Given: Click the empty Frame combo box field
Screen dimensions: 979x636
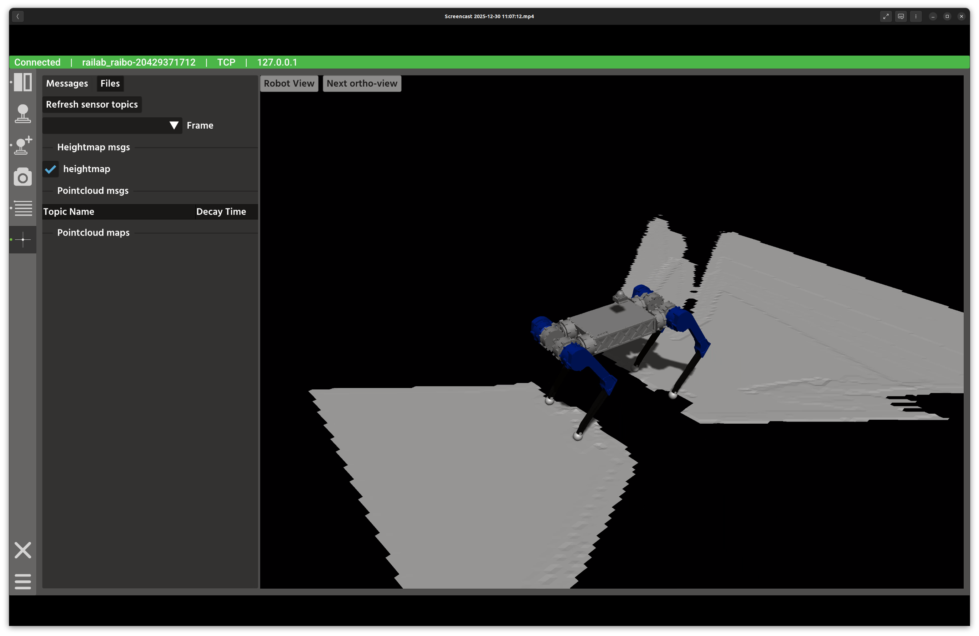Looking at the screenshot, I should point(105,125).
